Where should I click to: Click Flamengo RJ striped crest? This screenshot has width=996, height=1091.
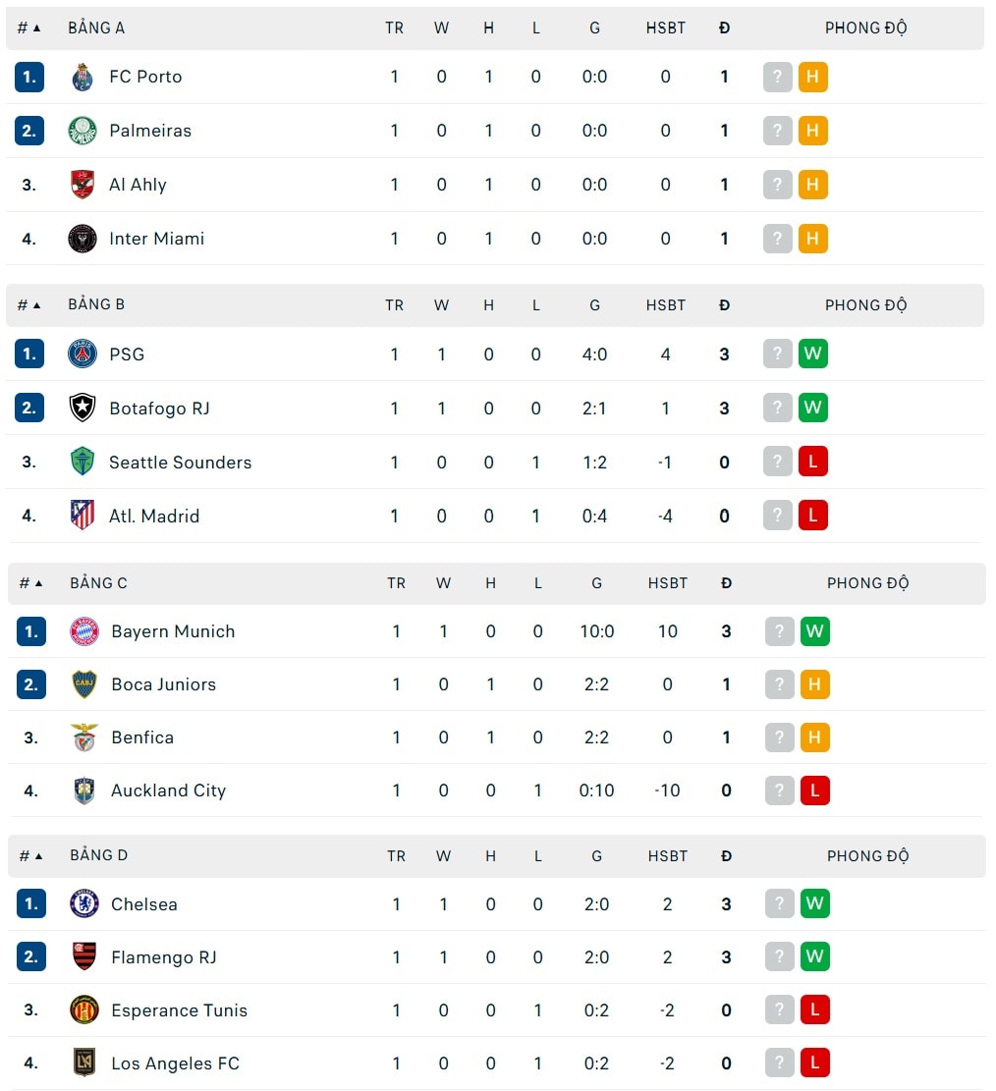(84, 956)
